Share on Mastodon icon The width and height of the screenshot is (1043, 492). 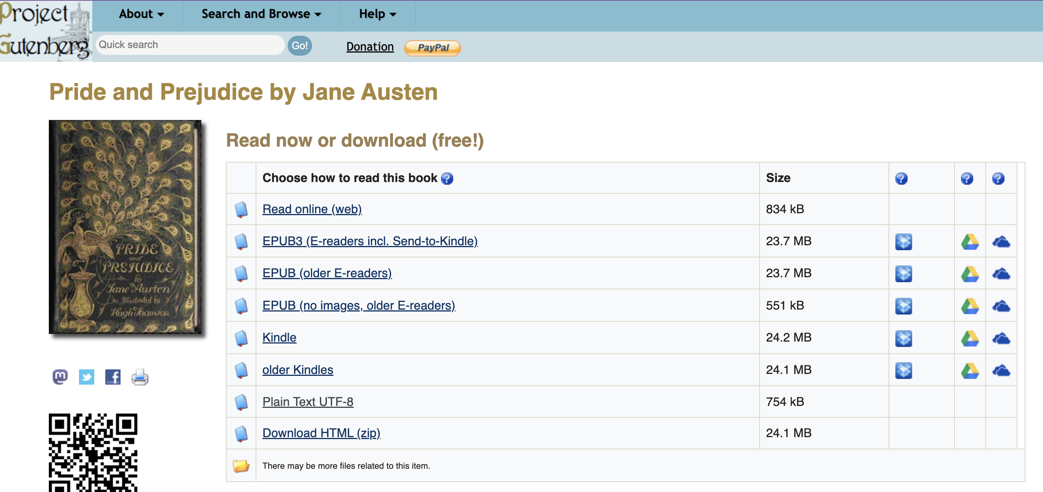coord(60,377)
